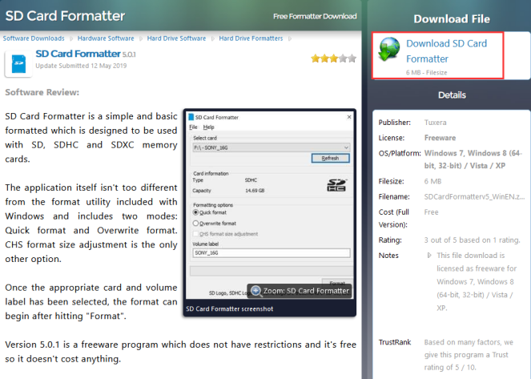This screenshot has width=531, height=379.
Task: Click 'Update Submitted 12 May 2019' text
Action: click(x=81, y=66)
